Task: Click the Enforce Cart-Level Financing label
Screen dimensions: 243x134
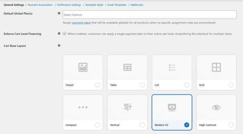Action: pos(22,34)
